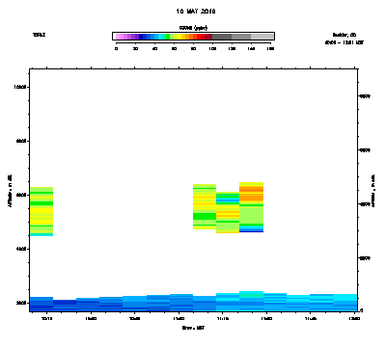Click the cyan-green peak in bottom layer

click(251, 294)
